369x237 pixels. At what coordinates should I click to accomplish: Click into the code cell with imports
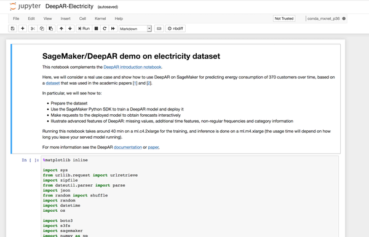189,196
